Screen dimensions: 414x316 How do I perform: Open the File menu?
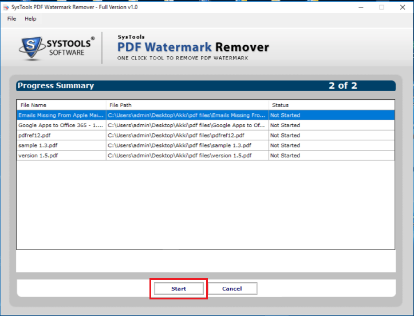click(x=11, y=19)
